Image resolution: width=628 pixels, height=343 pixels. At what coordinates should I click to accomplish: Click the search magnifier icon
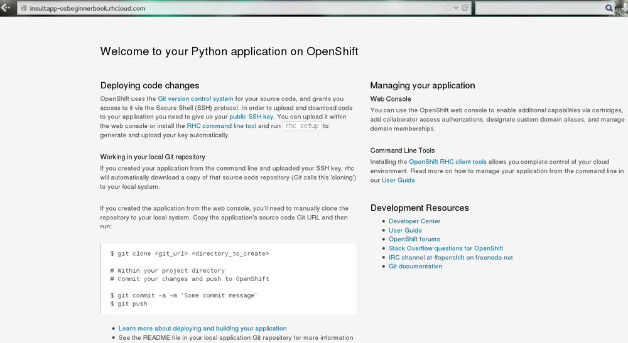(x=609, y=8)
